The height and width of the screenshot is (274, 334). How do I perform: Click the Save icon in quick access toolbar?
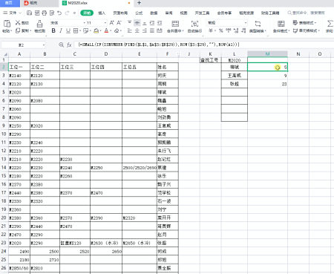coord(30,13)
